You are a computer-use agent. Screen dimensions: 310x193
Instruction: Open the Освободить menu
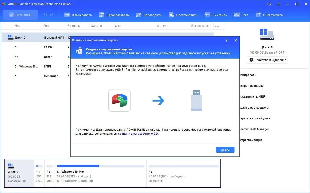149,15
